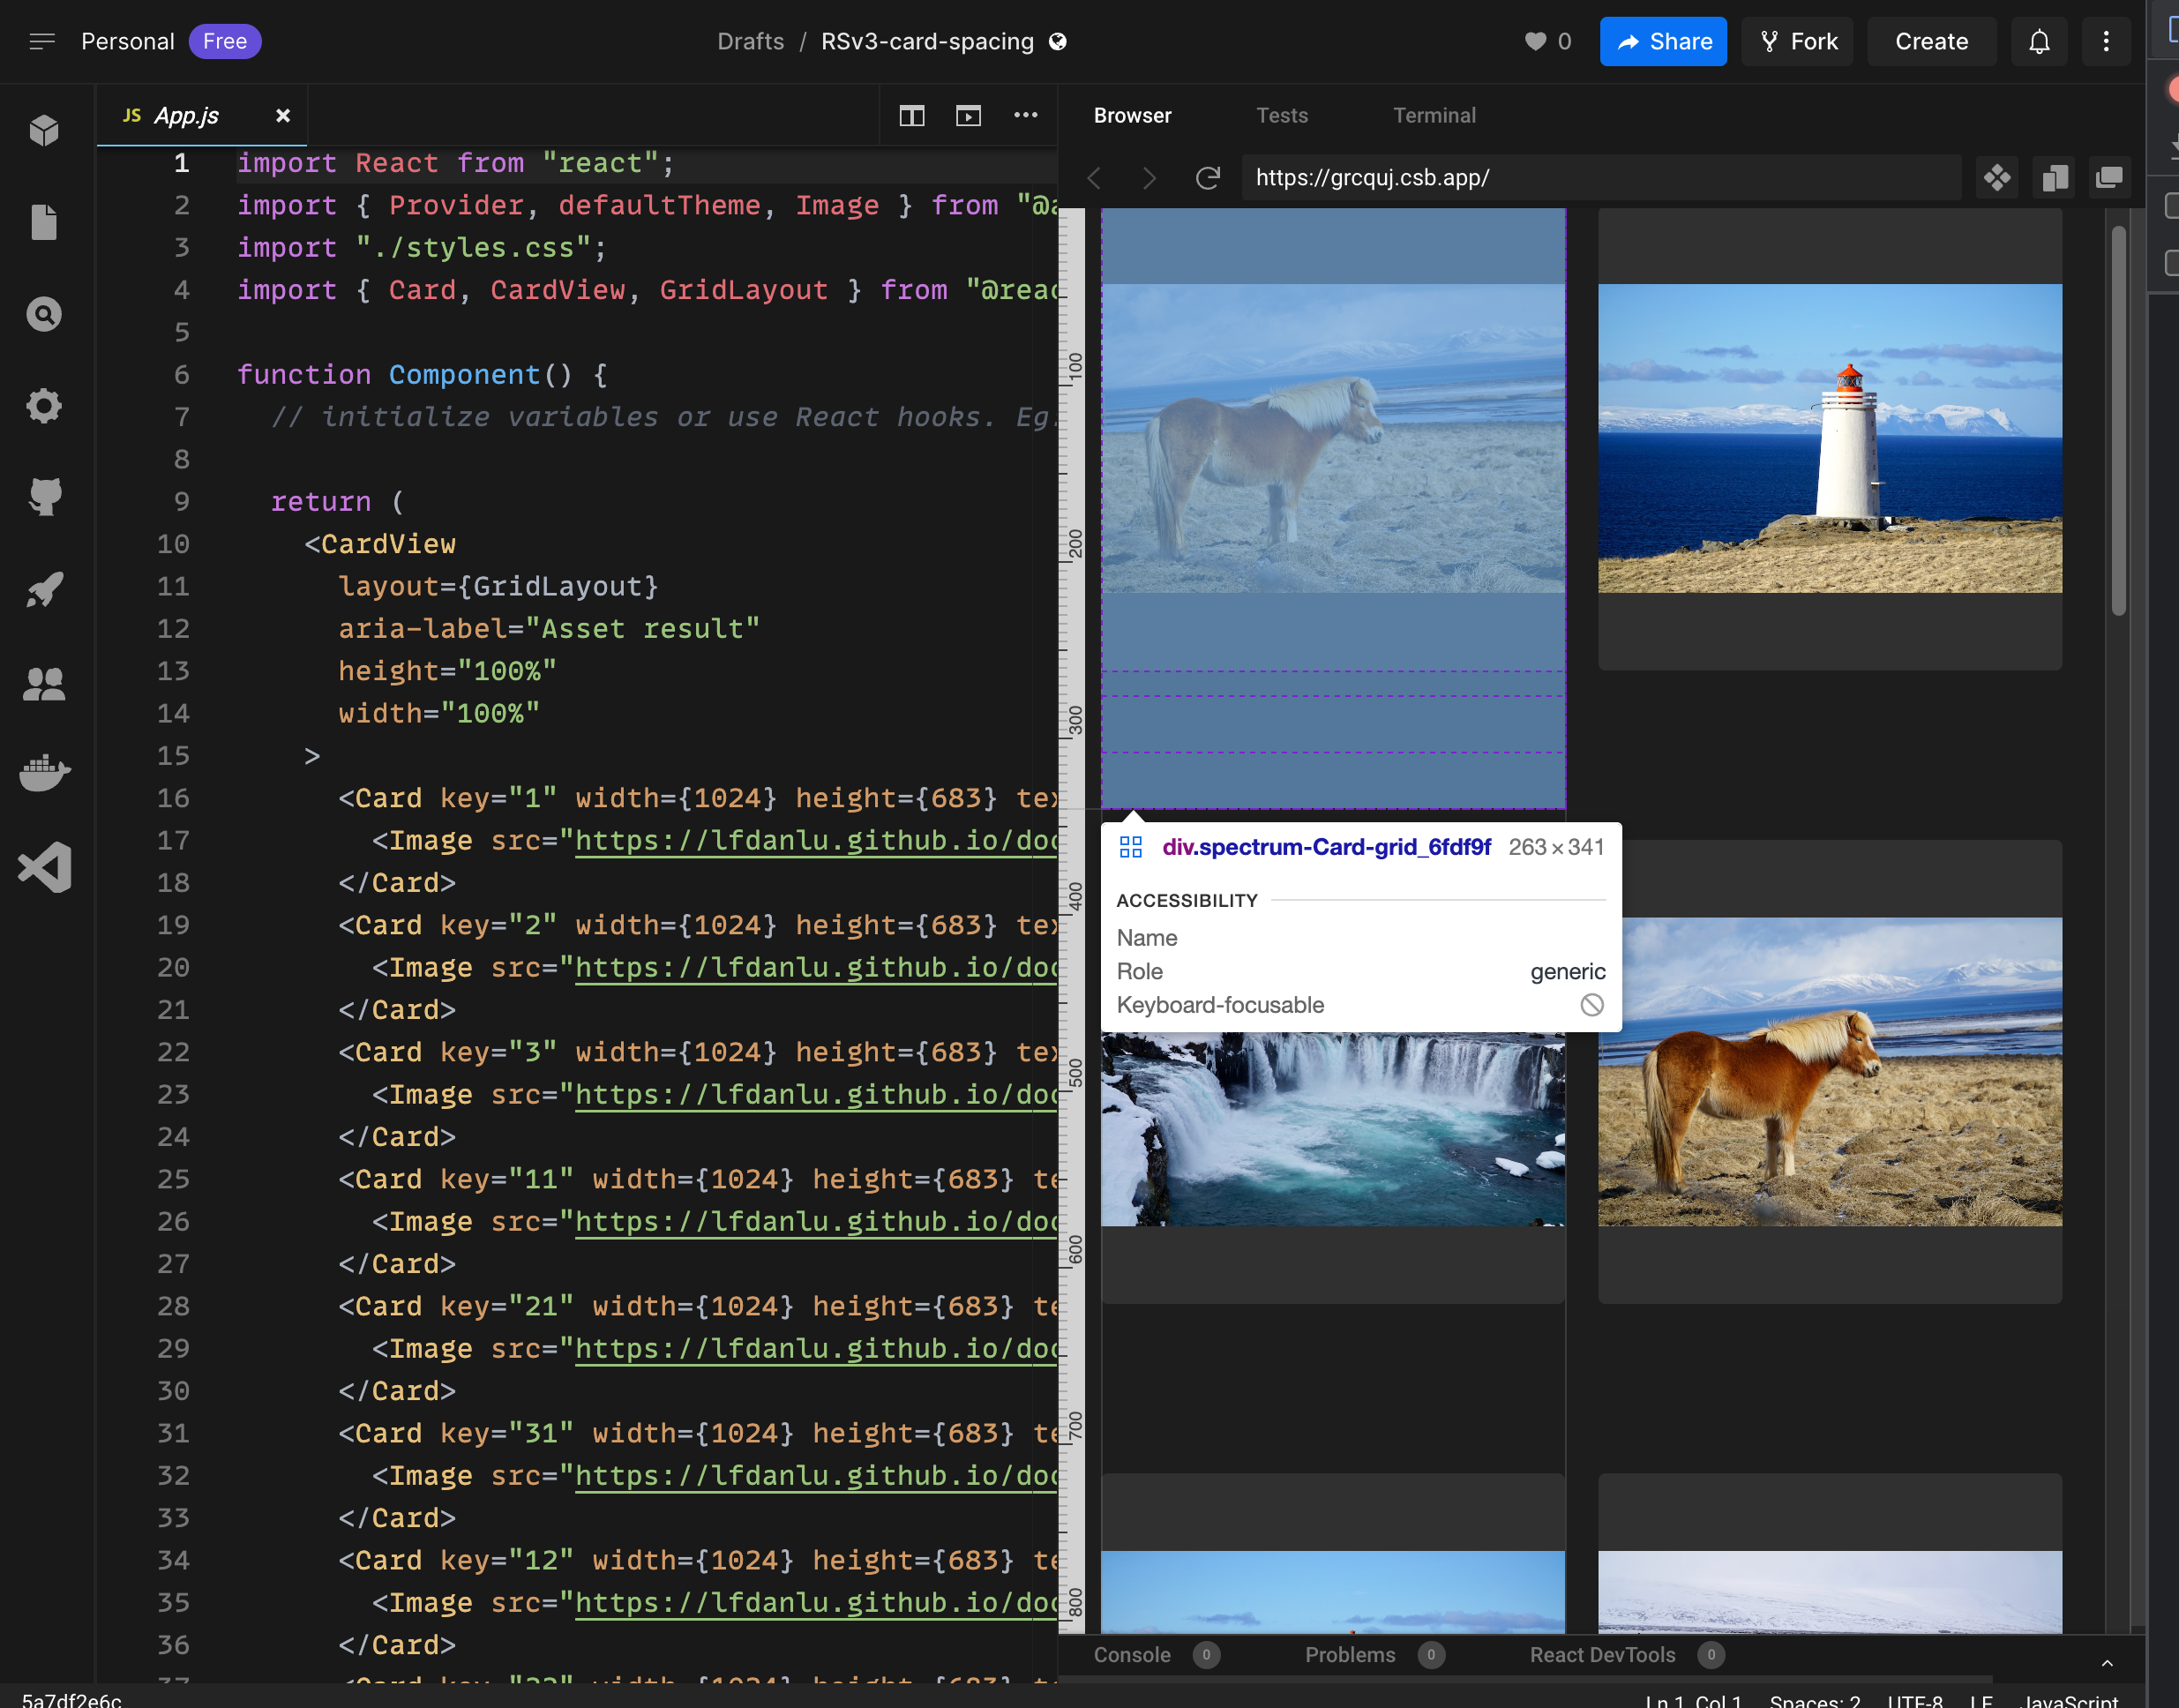Open the hamburger menu top-left
Screen dimensions: 2179x1708
42,41
